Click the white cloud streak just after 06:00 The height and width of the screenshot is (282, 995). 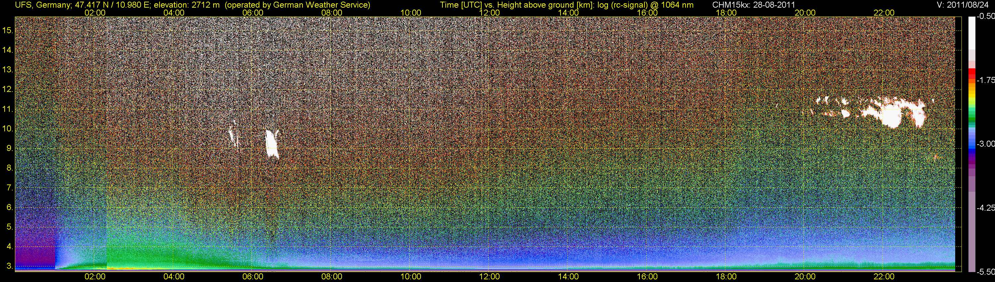(x=272, y=144)
